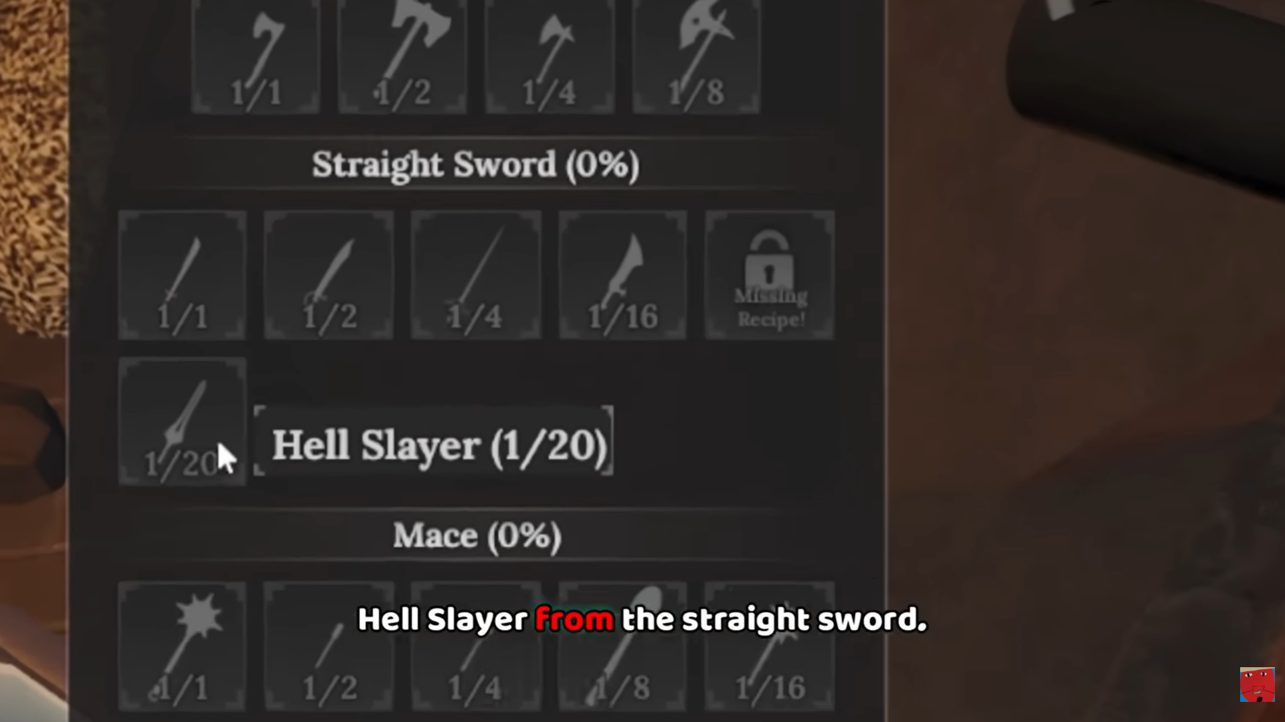Viewport: 1285px width, 722px height.
Task: Click the Straight Sword (0%) category header
Action: click(x=476, y=165)
